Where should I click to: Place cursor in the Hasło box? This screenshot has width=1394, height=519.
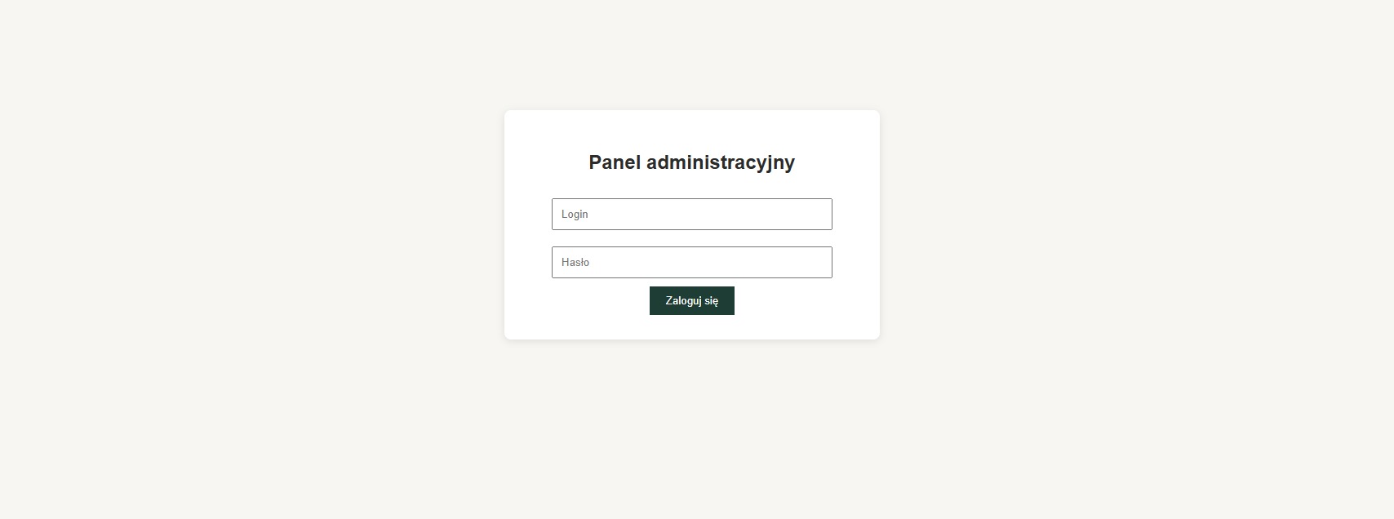(x=691, y=262)
